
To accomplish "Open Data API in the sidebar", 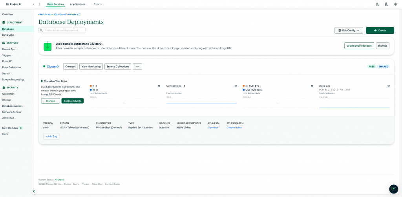I will tap(7, 61).
